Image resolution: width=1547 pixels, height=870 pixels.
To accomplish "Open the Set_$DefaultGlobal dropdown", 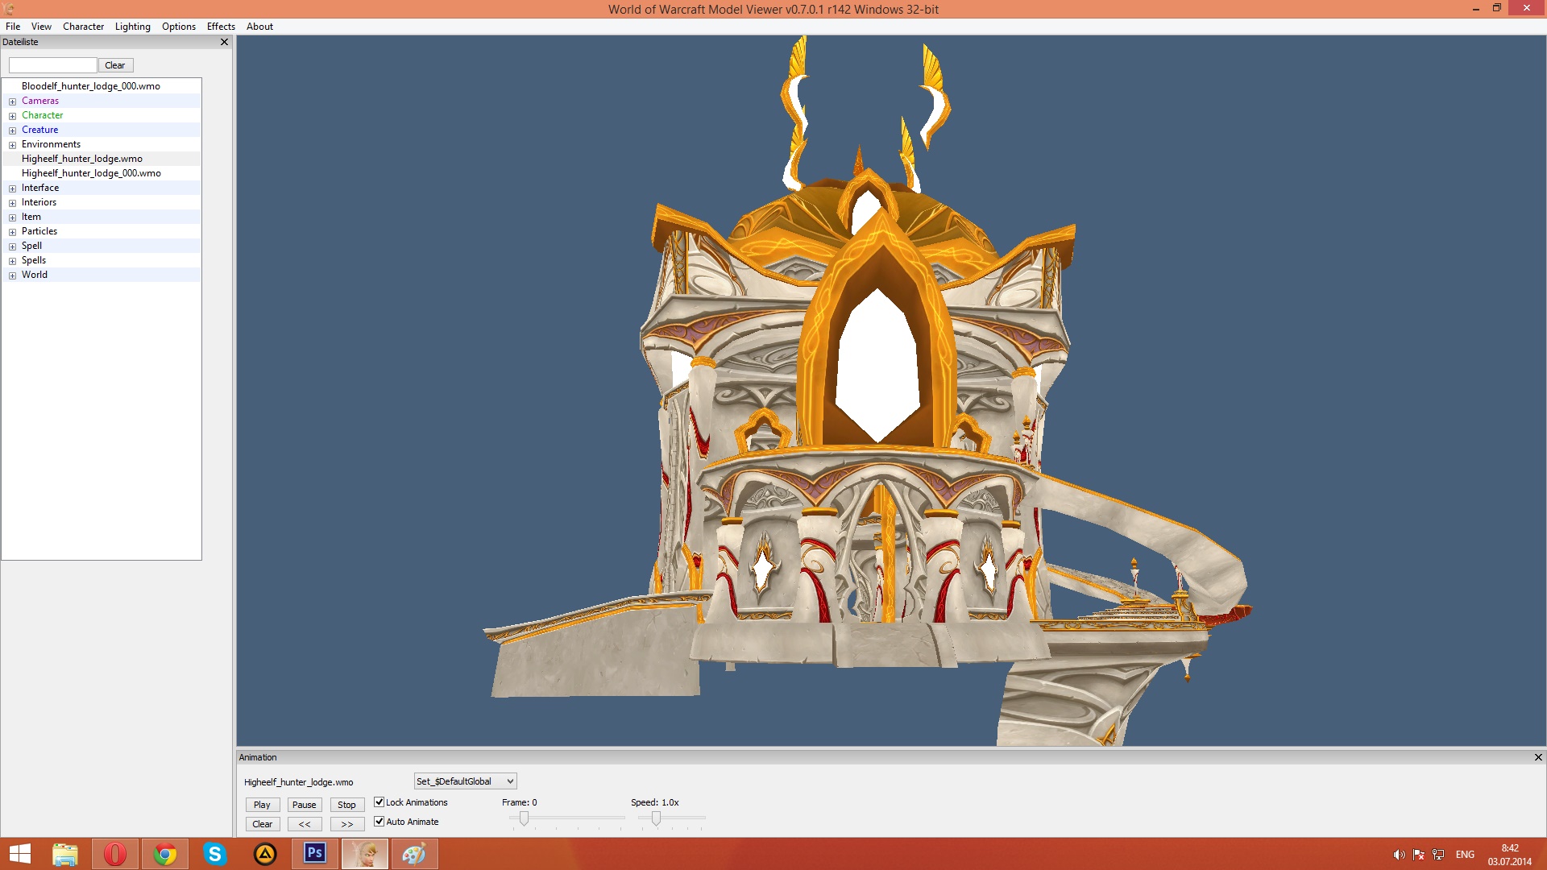I will pos(465,781).
